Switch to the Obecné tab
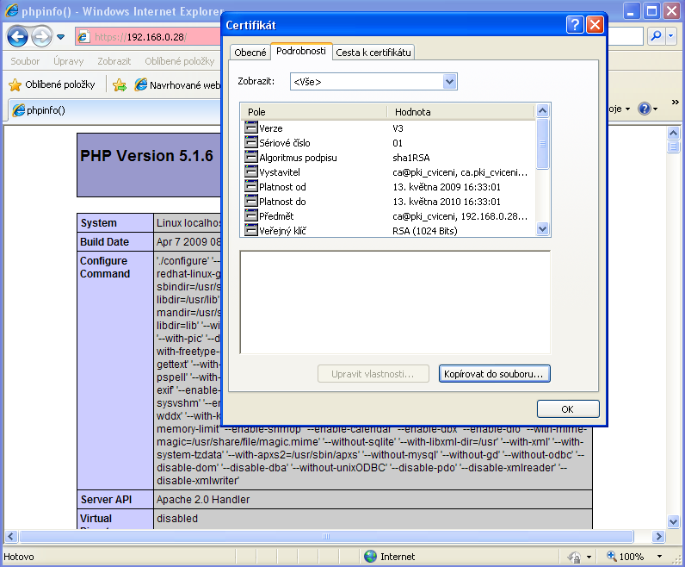Image resolution: width=685 pixels, height=567 pixels. (x=250, y=53)
